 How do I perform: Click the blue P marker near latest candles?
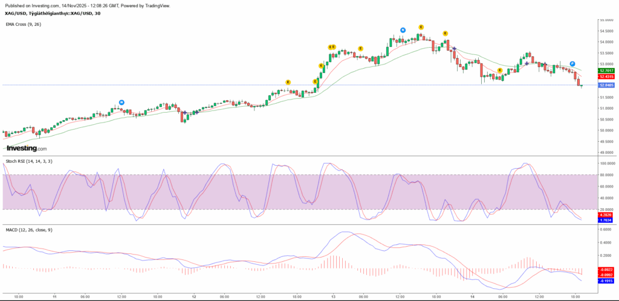572,63
